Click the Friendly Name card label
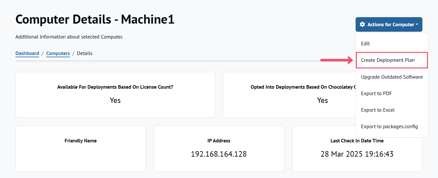This screenshot has height=178, width=438. tap(80, 141)
